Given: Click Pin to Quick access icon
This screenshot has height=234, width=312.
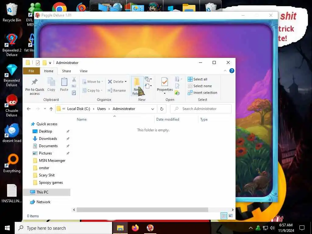Looking at the screenshot, I should pyautogui.click(x=35, y=82).
